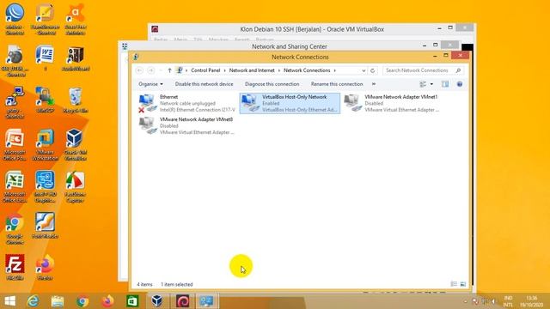Select the Ethernet network connection
550x309 pixels.
tap(186, 103)
